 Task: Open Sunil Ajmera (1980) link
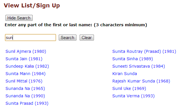26,51
